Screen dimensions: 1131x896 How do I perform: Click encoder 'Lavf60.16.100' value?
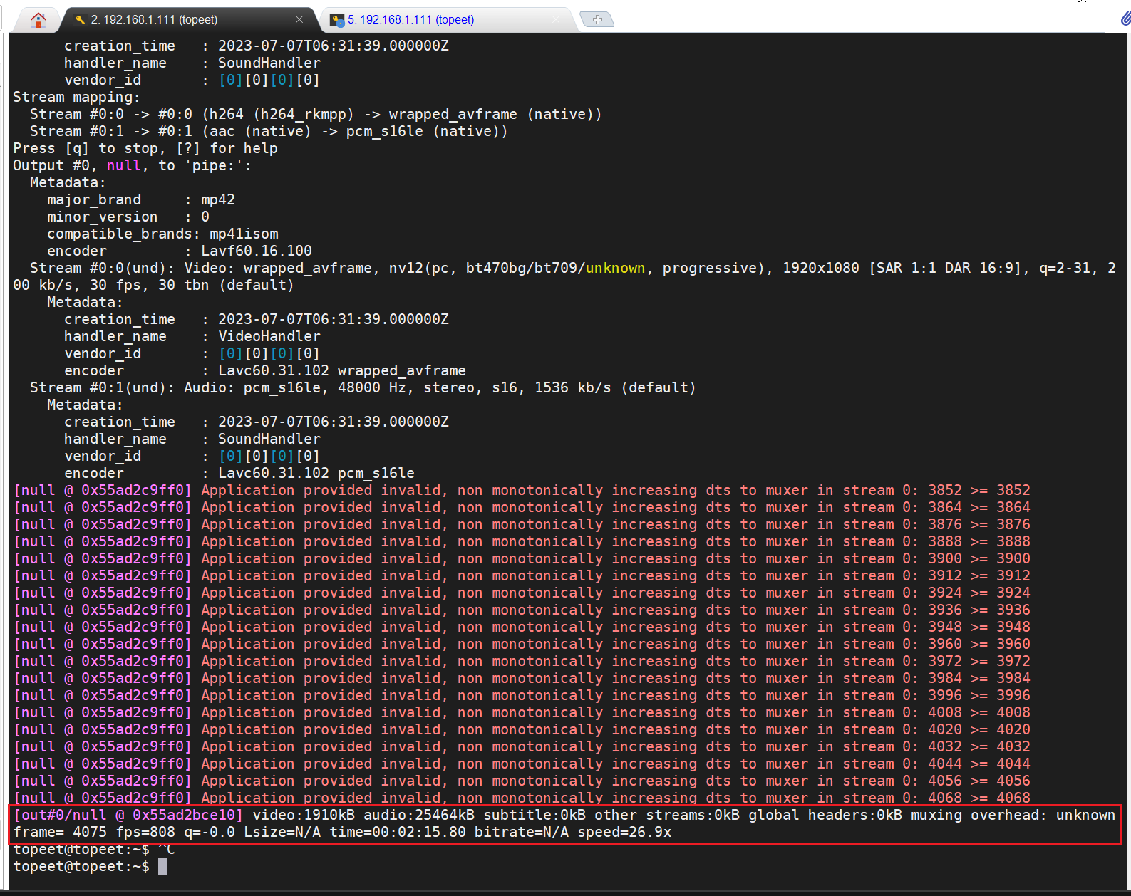(257, 251)
